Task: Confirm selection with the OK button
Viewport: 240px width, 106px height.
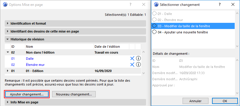Action: pyautogui.click(x=225, y=101)
